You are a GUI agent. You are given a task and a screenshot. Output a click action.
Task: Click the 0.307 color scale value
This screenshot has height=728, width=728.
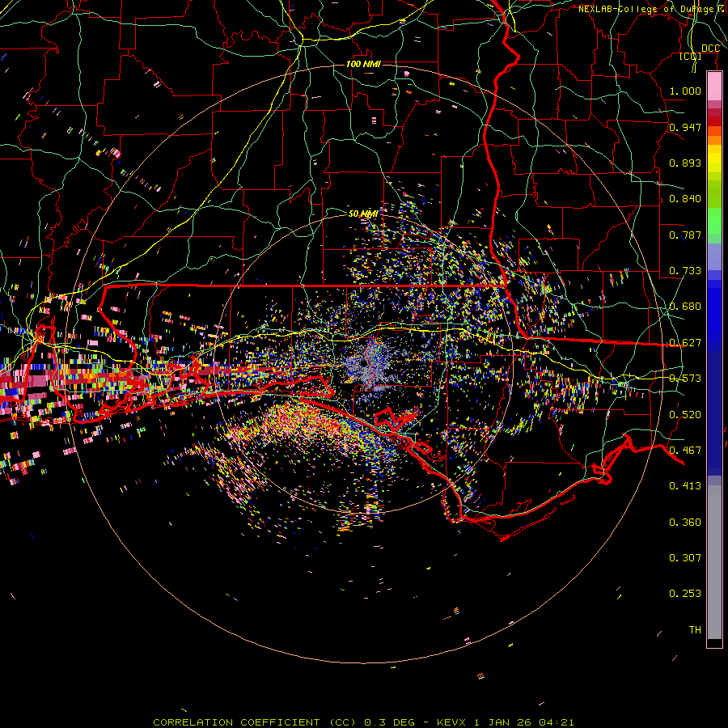tap(685, 557)
